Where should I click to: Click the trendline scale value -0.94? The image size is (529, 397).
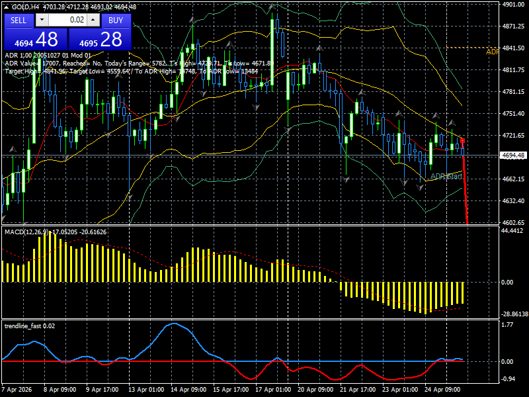(508, 378)
